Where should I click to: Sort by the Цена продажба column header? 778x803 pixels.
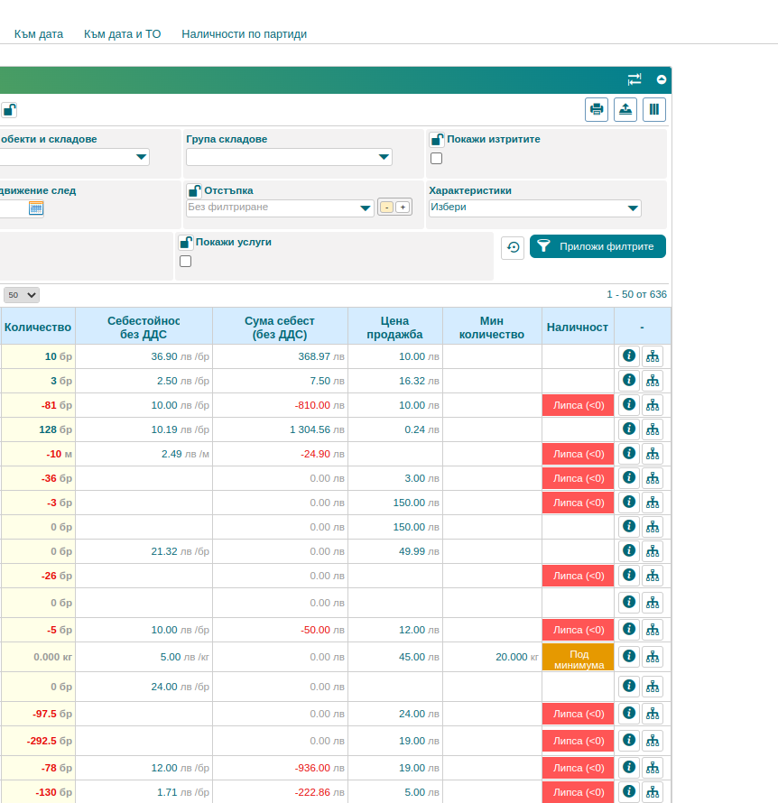point(395,328)
